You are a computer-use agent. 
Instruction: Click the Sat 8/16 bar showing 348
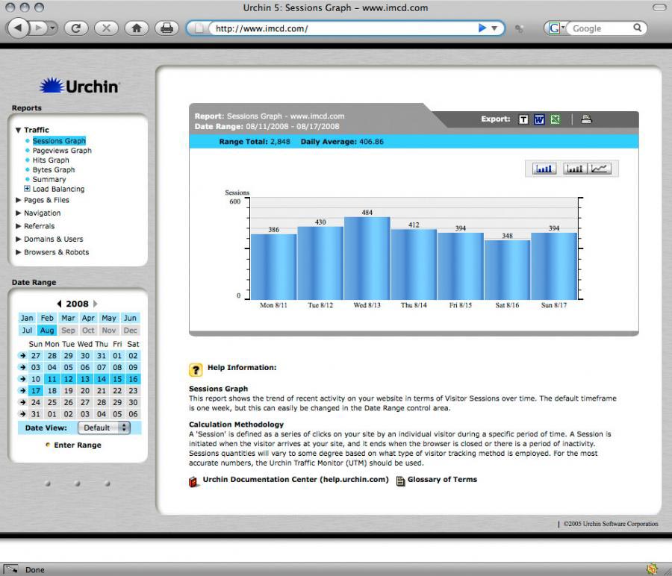[508, 270]
